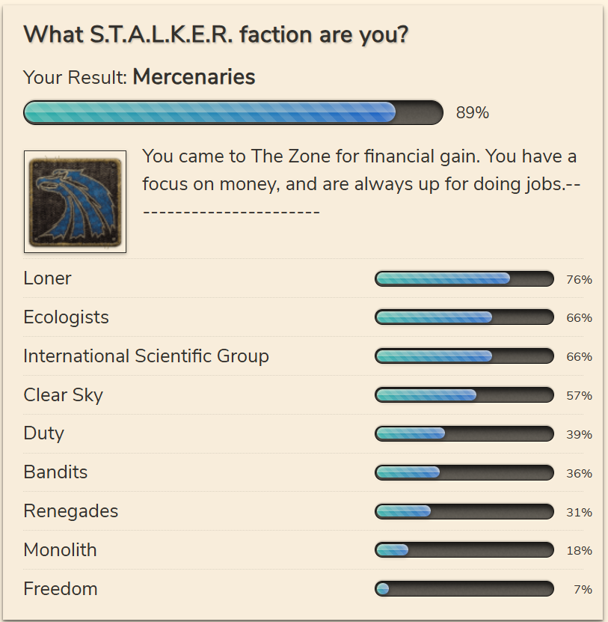Click the Duty 39% progress bar
This screenshot has height=622, width=608.
(464, 434)
